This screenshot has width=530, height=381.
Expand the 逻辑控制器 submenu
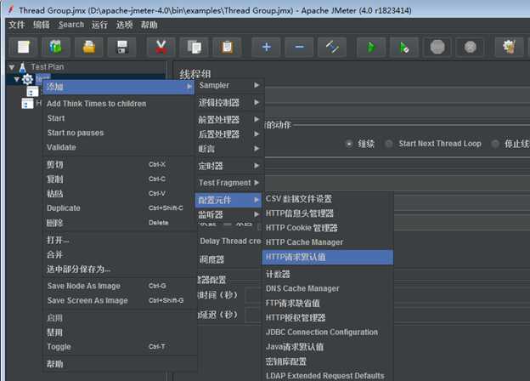229,102
